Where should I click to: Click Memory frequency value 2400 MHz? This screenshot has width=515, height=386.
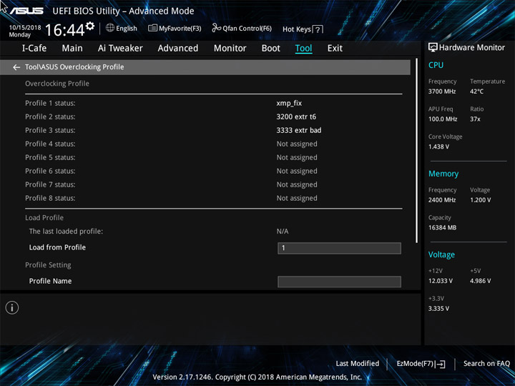(442, 200)
